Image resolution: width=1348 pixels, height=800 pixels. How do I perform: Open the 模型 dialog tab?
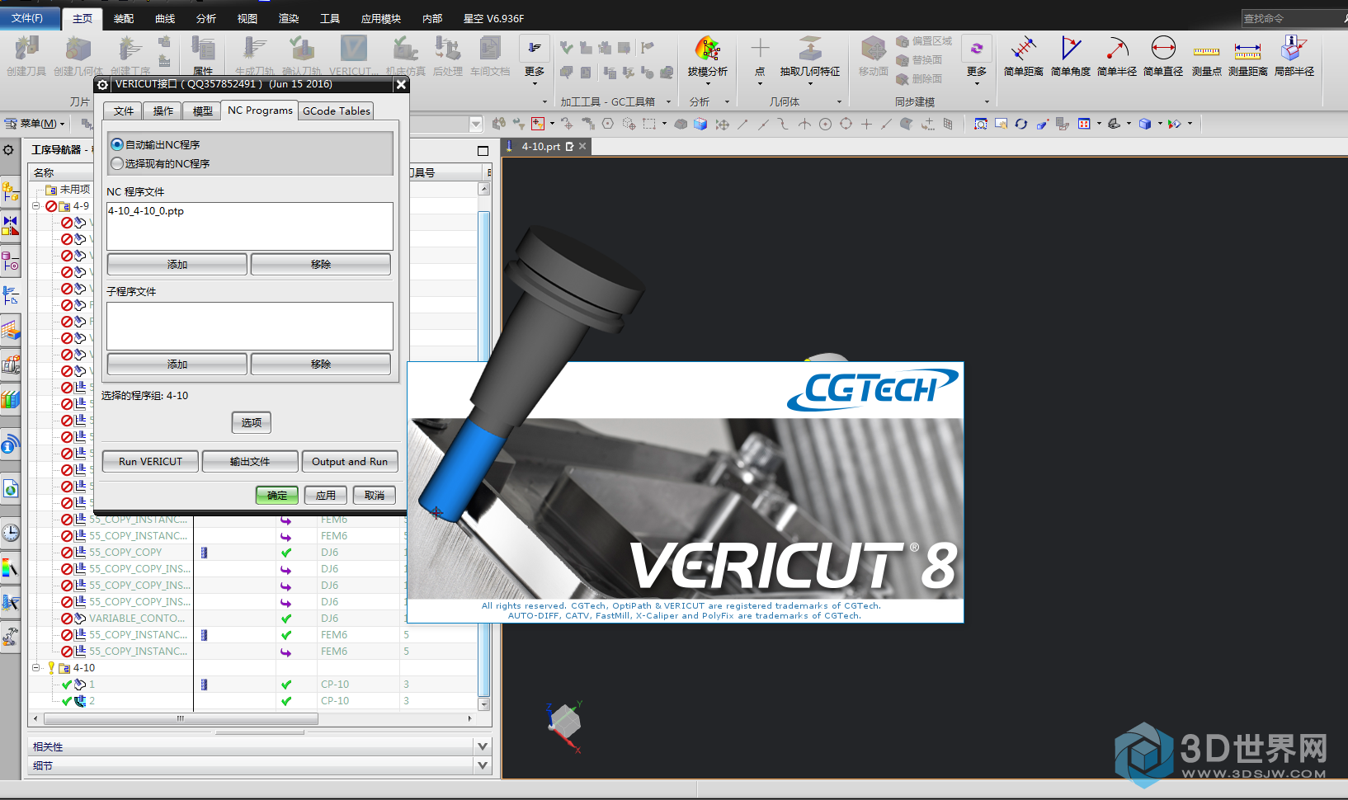click(203, 111)
